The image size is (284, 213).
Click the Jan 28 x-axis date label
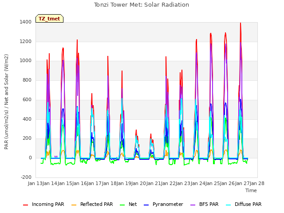[257, 183]
